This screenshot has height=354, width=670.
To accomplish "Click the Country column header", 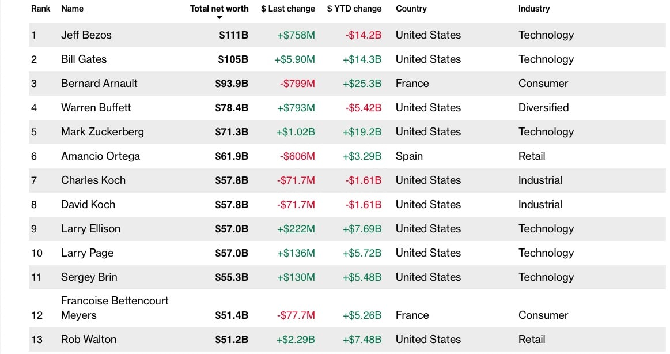I will [x=411, y=9].
